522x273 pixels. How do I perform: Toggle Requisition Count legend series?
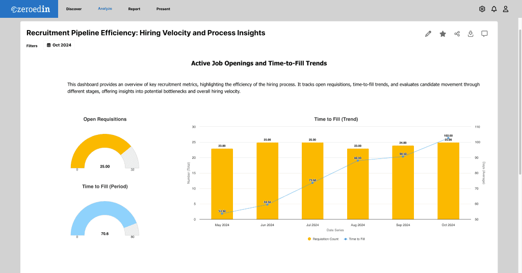[323, 238]
